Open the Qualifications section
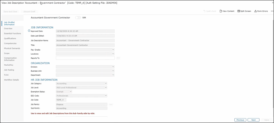This screenshot has height=123, width=274. 10,38
